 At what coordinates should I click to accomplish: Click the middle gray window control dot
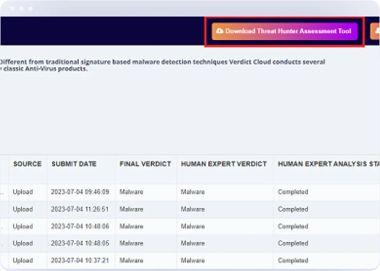[21, 9]
